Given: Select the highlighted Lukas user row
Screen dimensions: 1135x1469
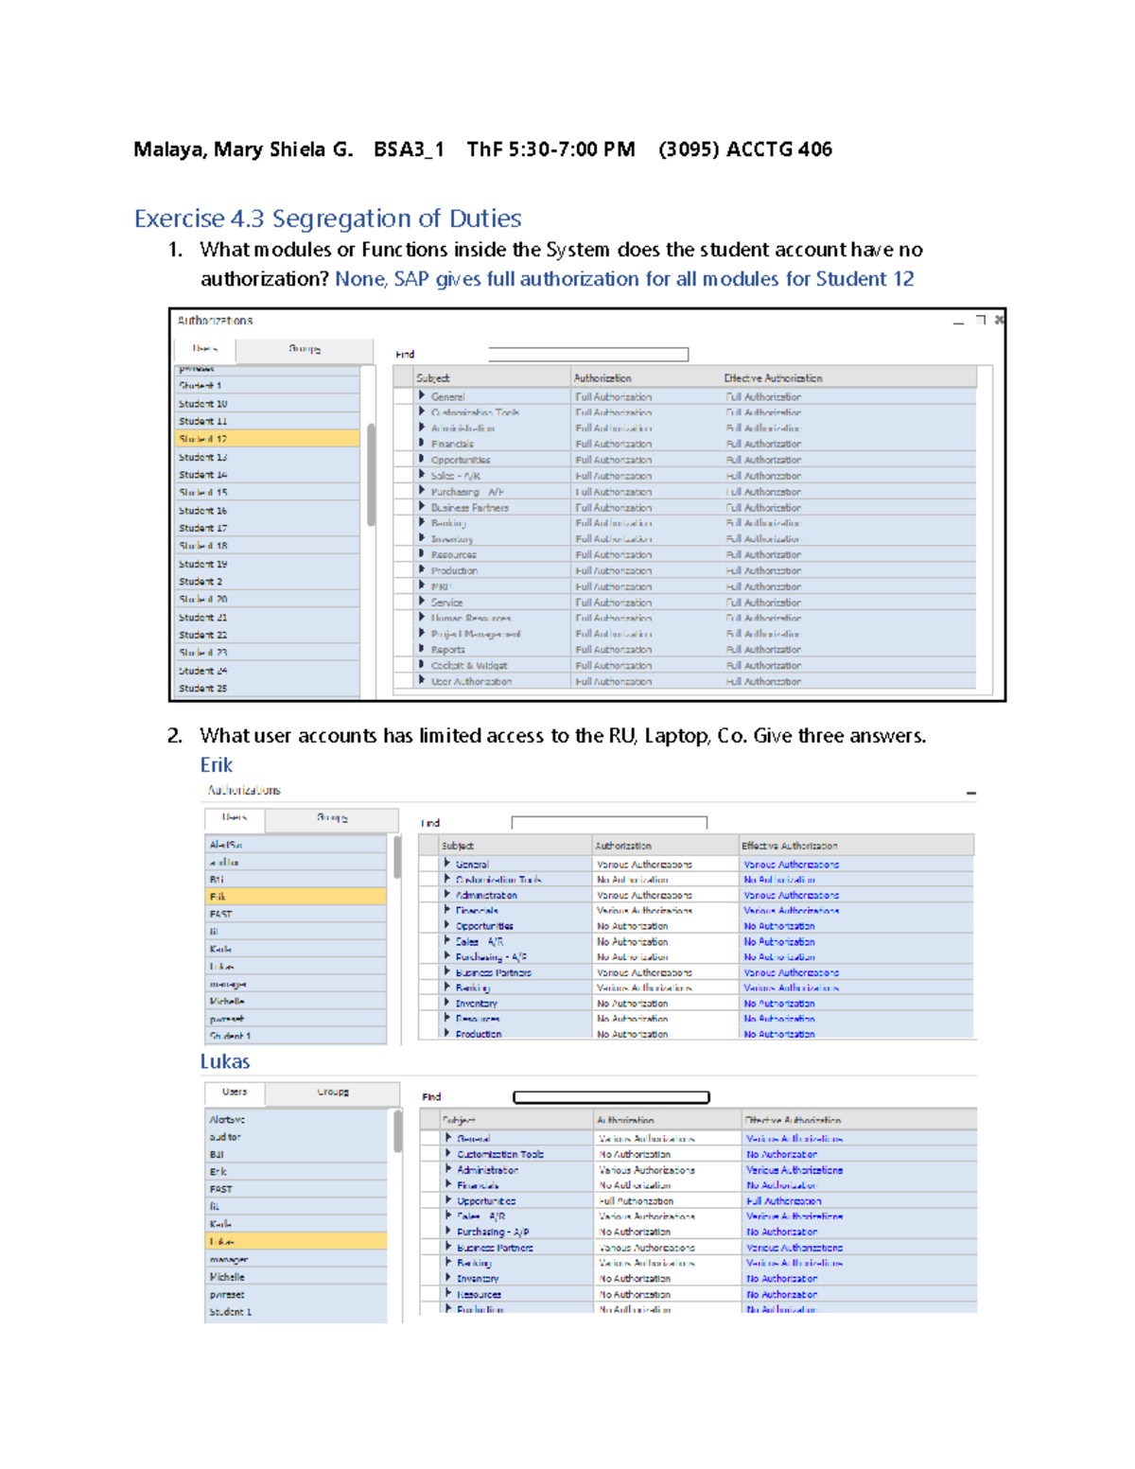Looking at the screenshot, I should [x=295, y=1241].
